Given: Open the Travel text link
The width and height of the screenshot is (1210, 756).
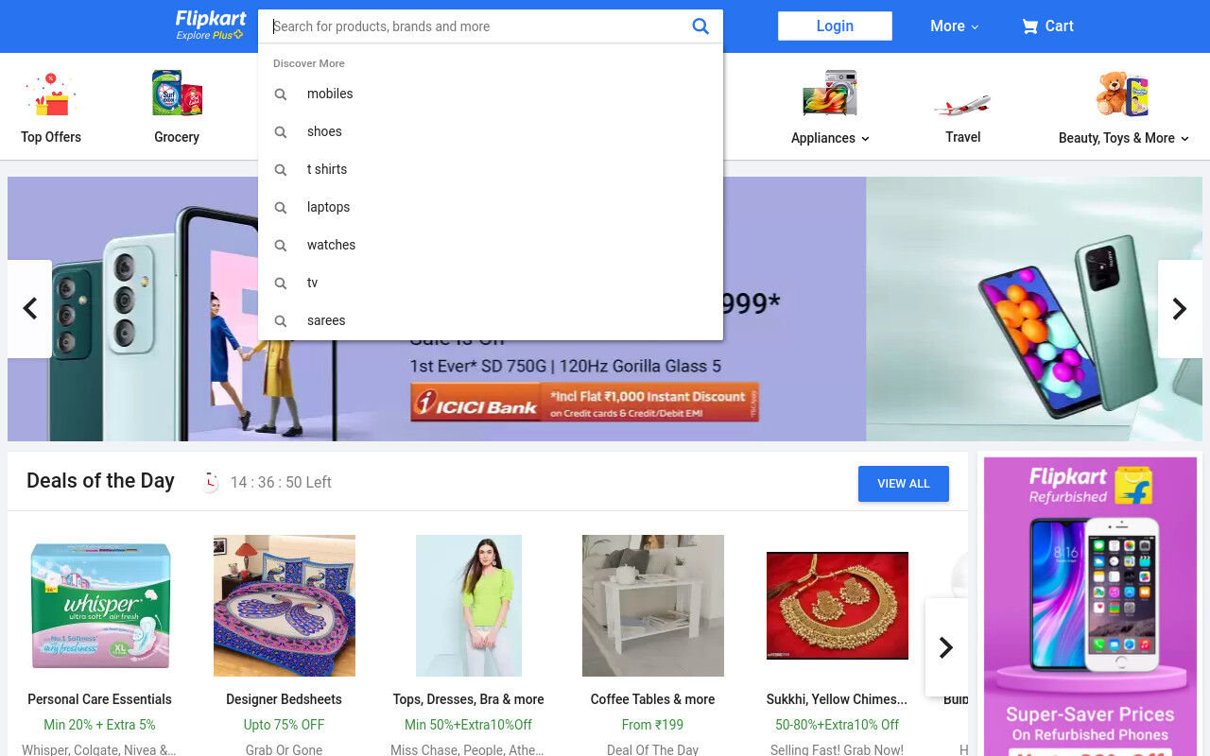Looking at the screenshot, I should point(962,137).
